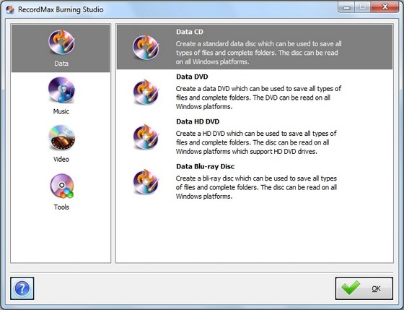This screenshot has height=310, width=404.
Task: Open the Tools category disc icon
Action: tap(62, 186)
